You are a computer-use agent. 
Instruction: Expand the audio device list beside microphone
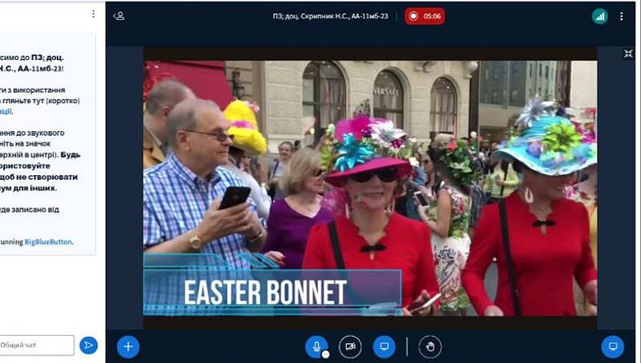tap(326, 354)
